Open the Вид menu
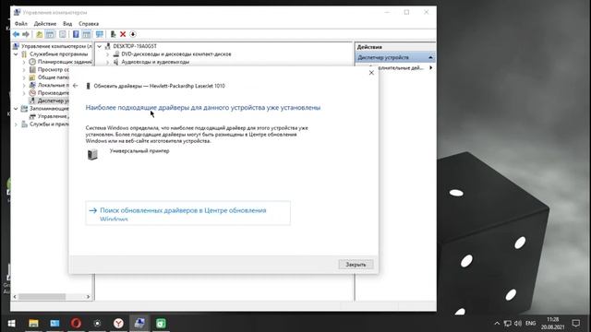 coord(67,24)
